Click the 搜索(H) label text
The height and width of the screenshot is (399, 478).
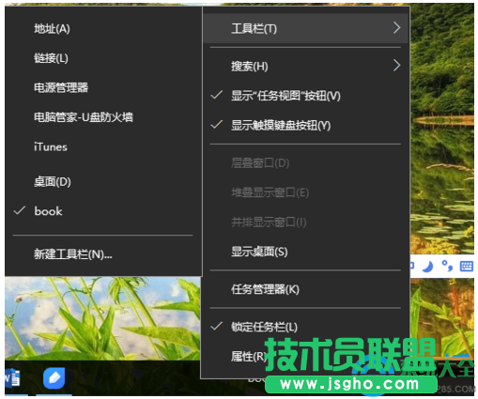click(x=250, y=66)
